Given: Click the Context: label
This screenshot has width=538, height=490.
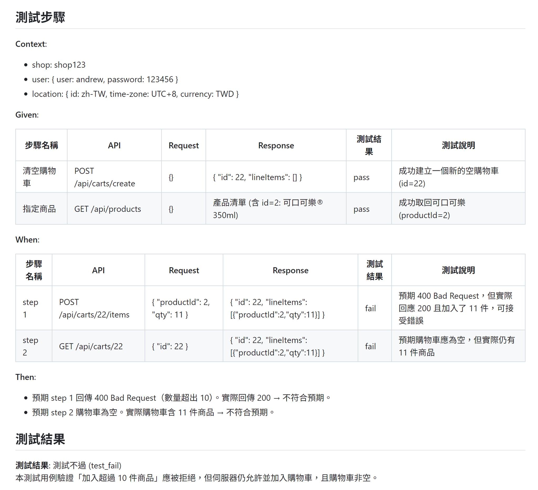Looking at the screenshot, I should [31, 44].
